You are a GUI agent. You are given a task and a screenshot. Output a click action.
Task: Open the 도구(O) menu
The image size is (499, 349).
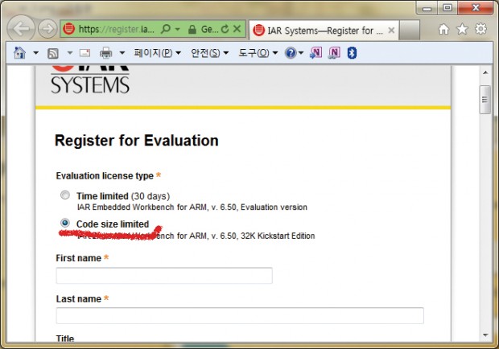click(258, 53)
